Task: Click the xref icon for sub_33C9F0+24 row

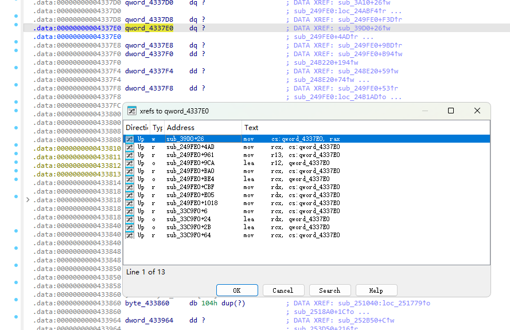Action: pyautogui.click(x=130, y=219)
